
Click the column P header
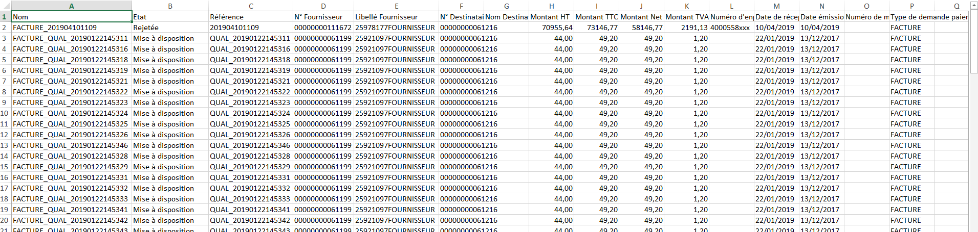[911, 6]
